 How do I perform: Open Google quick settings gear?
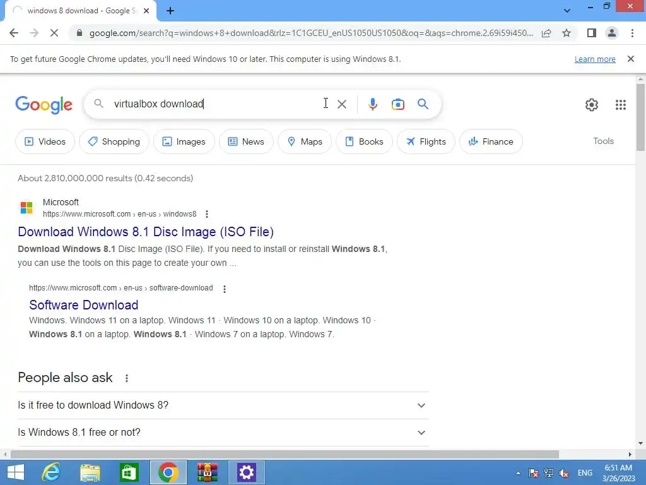[592, 105]
